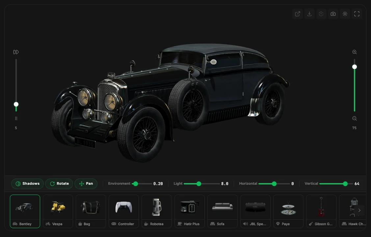The width and height of the screenshot is (371, 237).
Task: Select the Hatir Plus model thumbnail
Action: pos(190,211)
